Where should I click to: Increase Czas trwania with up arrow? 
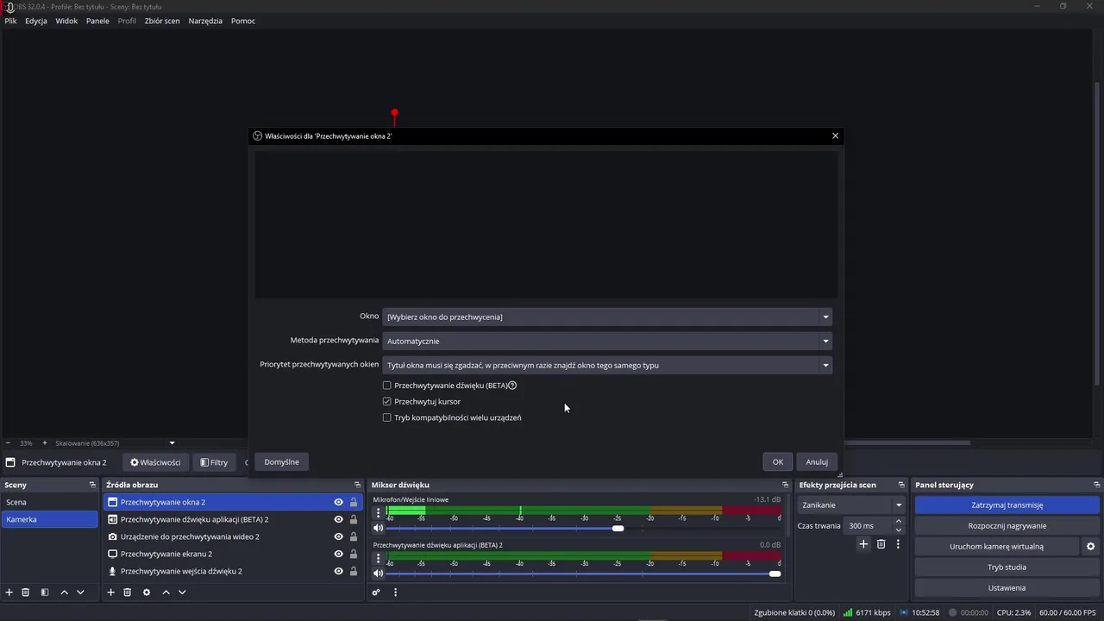click(x=899, y=521)
